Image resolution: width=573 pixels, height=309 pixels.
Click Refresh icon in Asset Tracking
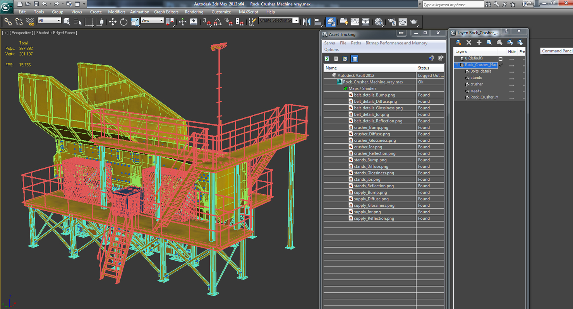[327, 59]
